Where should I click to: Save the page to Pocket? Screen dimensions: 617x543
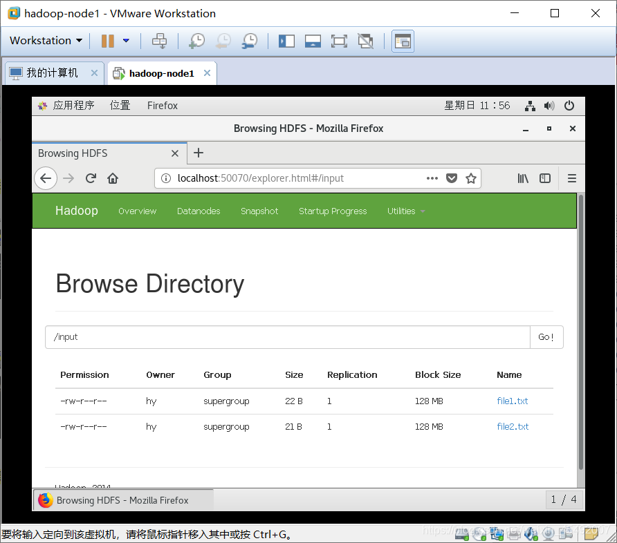click(452, 178)
